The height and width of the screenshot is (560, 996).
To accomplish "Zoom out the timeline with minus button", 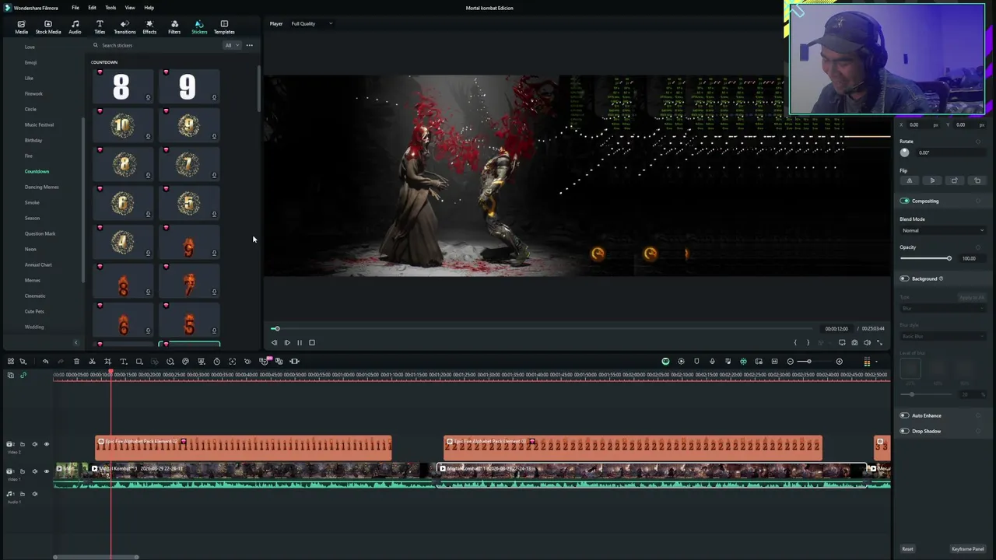I will coord(791,362).
